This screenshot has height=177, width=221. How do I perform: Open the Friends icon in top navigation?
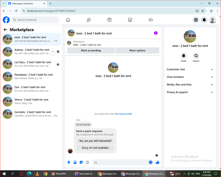point(88,20)
